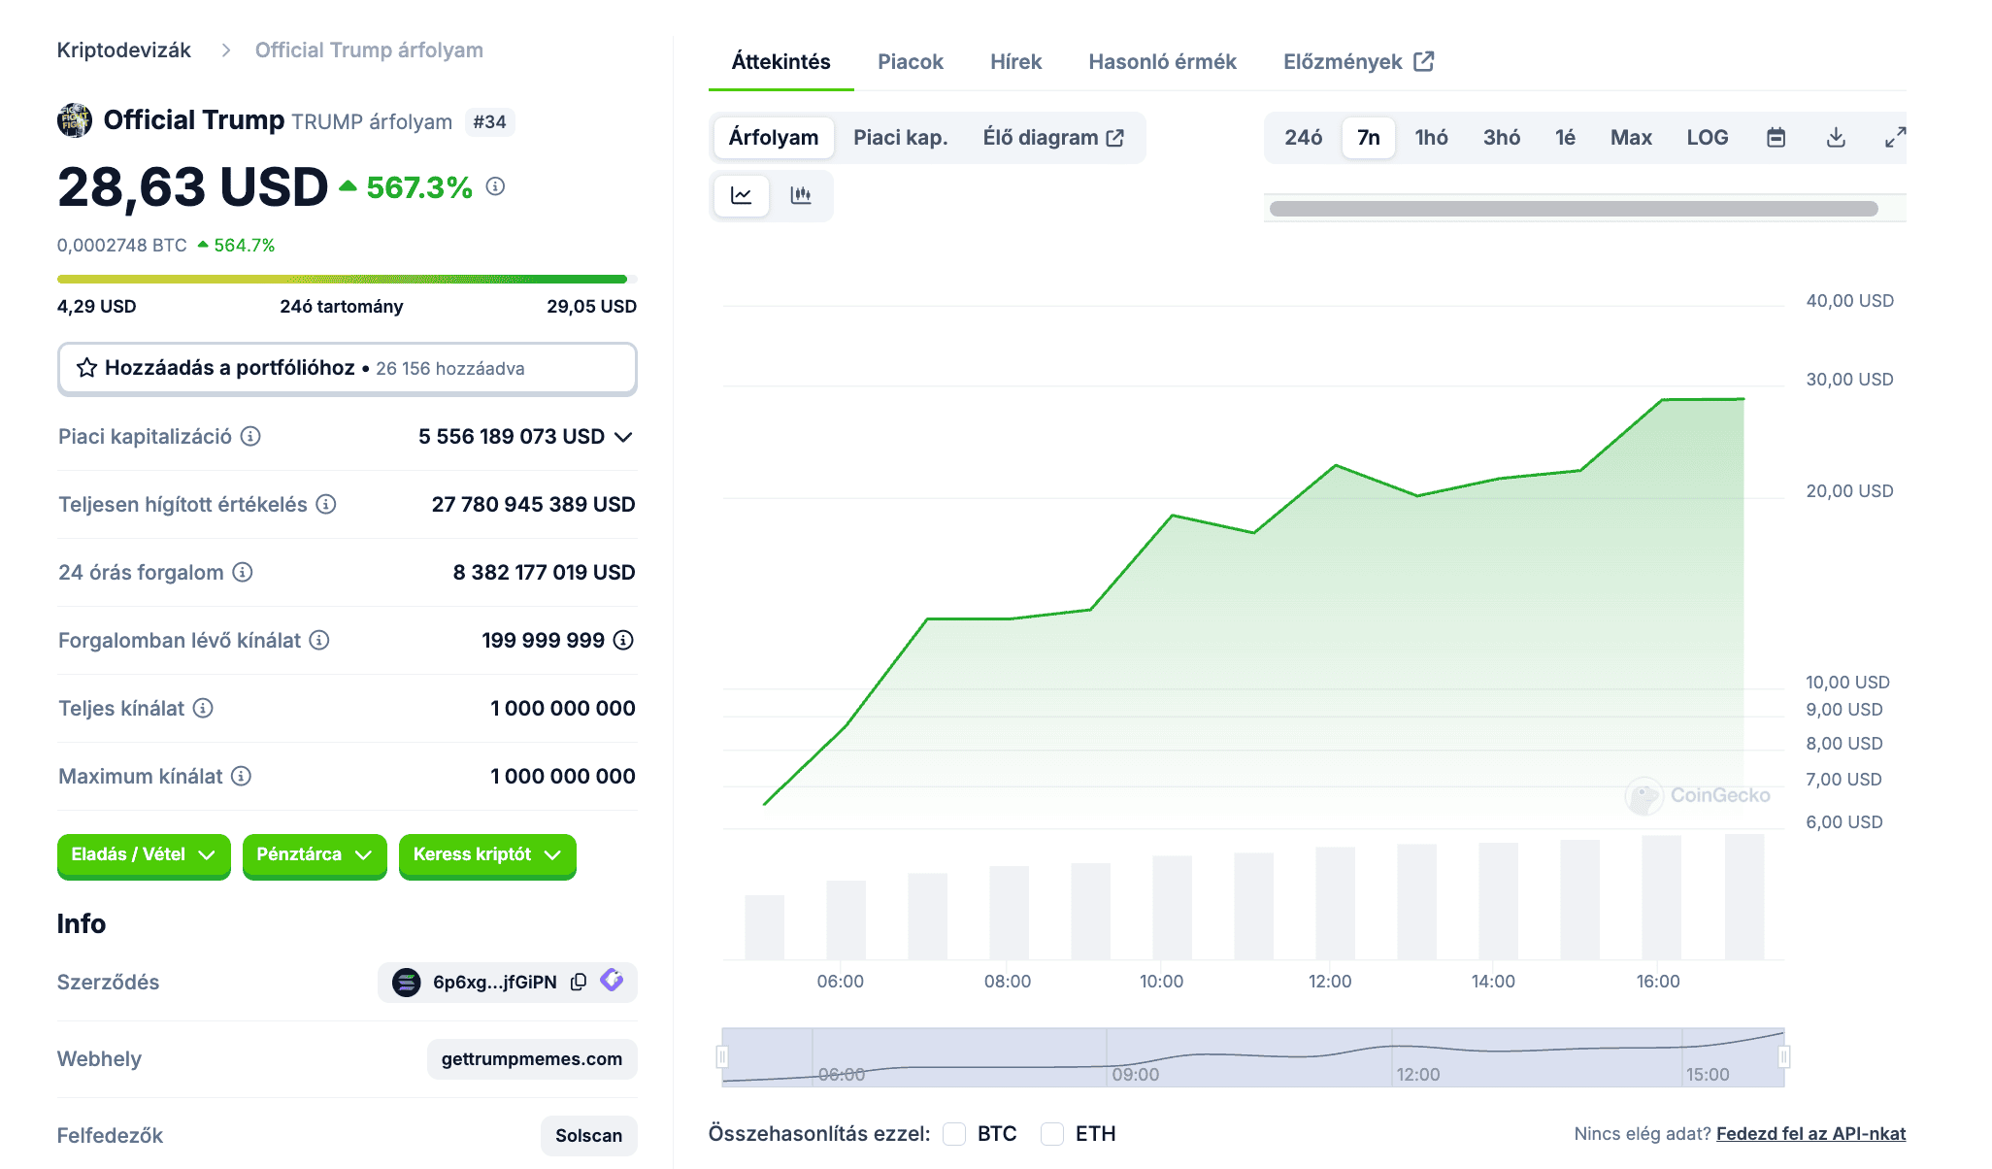Screen dimensions: 1992x1169
Task: Click the 0,0002748 BTC price text
Action: pos(122,246)
